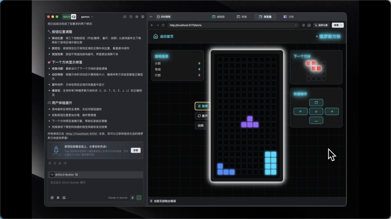Activate the 选择元素 element picker
Image resolution: width=391 pixels, height=219 pixels.
(321, 25)
